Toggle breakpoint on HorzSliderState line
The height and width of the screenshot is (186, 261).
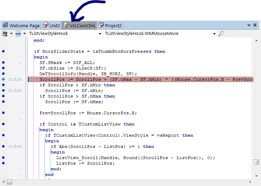3,51
